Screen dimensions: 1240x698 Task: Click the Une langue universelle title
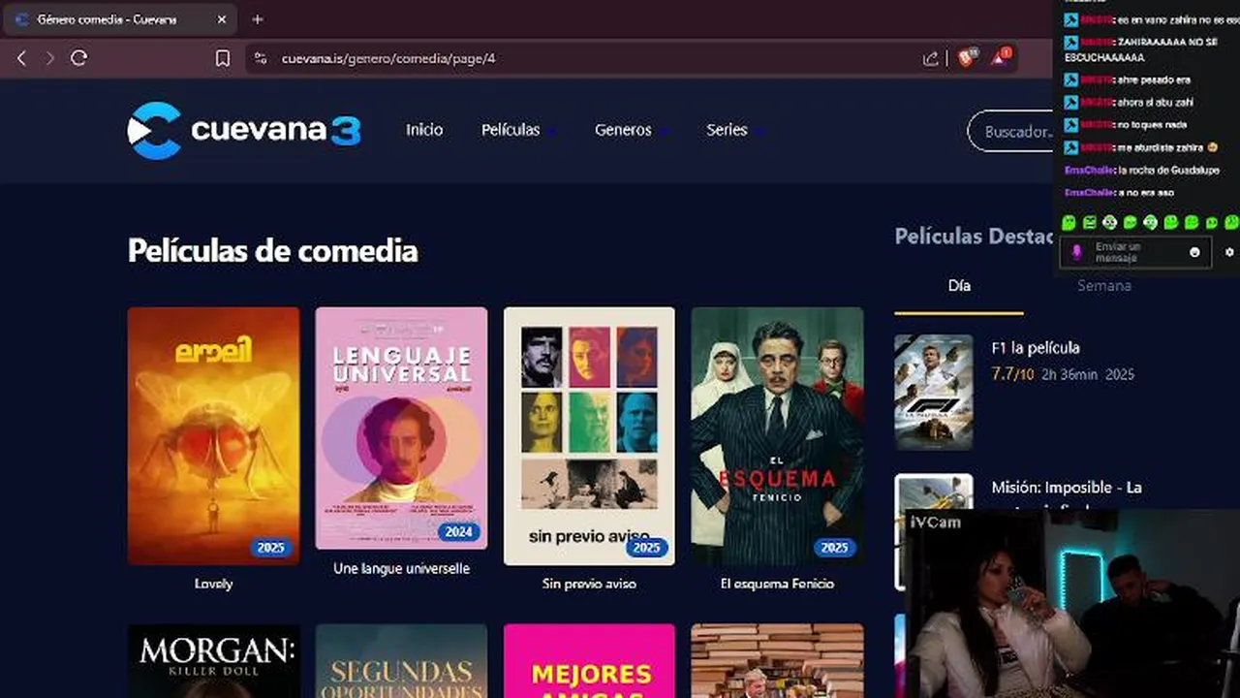point(401,569)
